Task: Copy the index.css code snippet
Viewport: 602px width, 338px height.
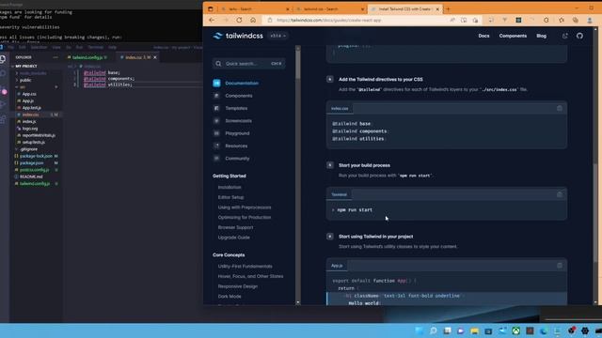Action: click(560, 109)
